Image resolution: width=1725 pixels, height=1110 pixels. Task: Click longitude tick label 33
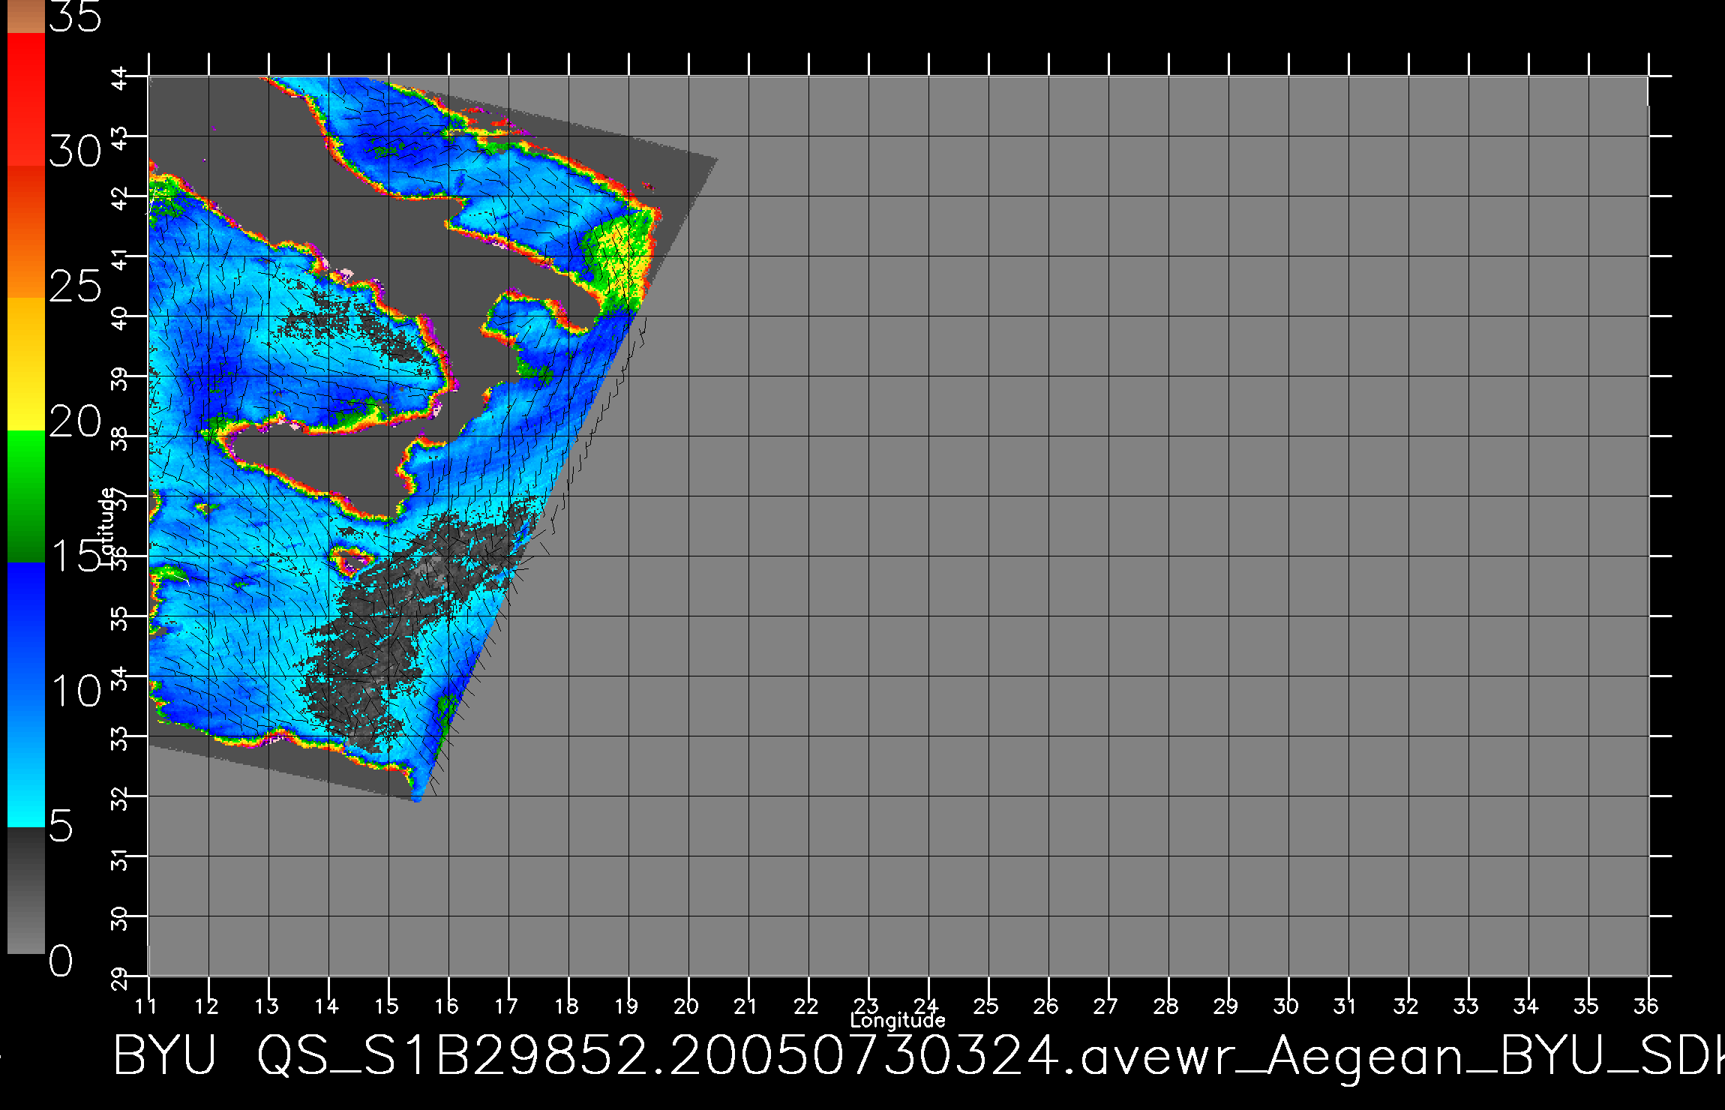pos(1466,1006)
